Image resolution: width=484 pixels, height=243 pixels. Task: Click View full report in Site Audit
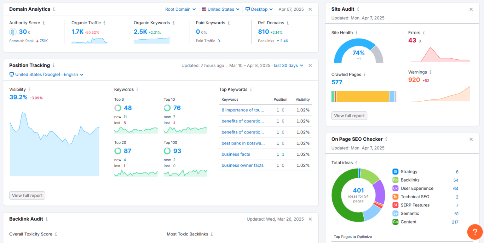click(x=349, y=116)
